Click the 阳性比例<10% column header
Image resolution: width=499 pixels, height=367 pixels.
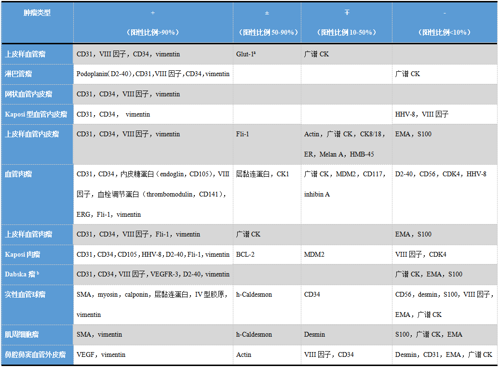[444, 32]
